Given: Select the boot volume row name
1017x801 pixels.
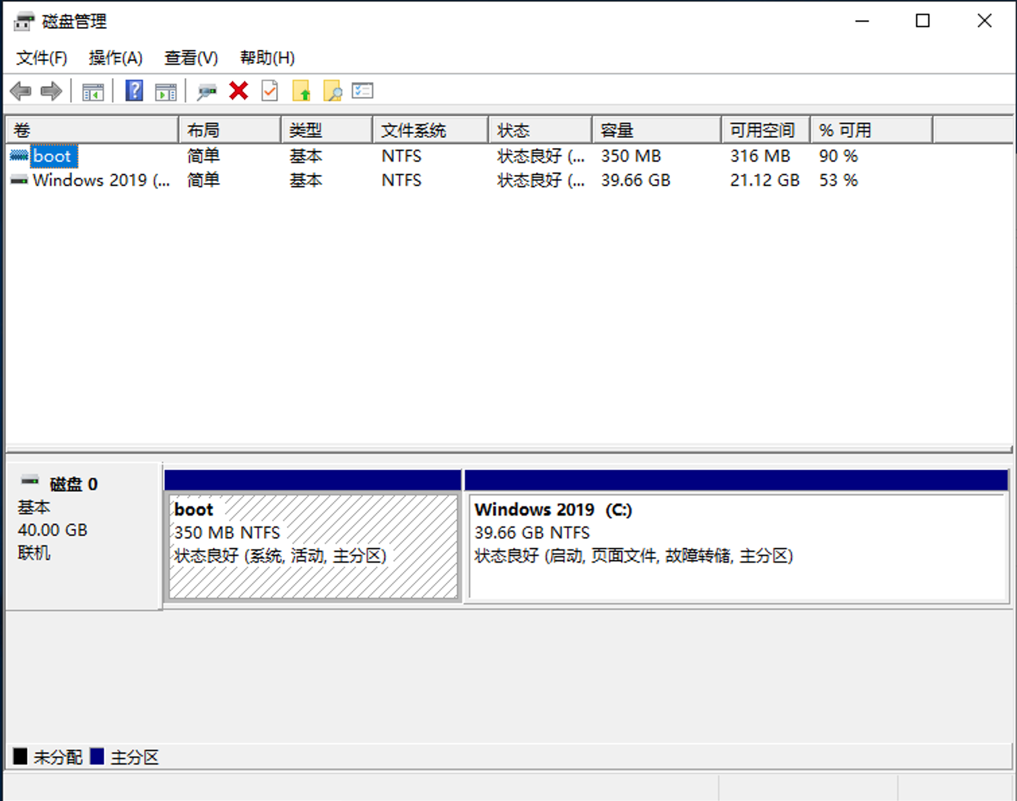Looking at the screenshot, I should [53, 156].
